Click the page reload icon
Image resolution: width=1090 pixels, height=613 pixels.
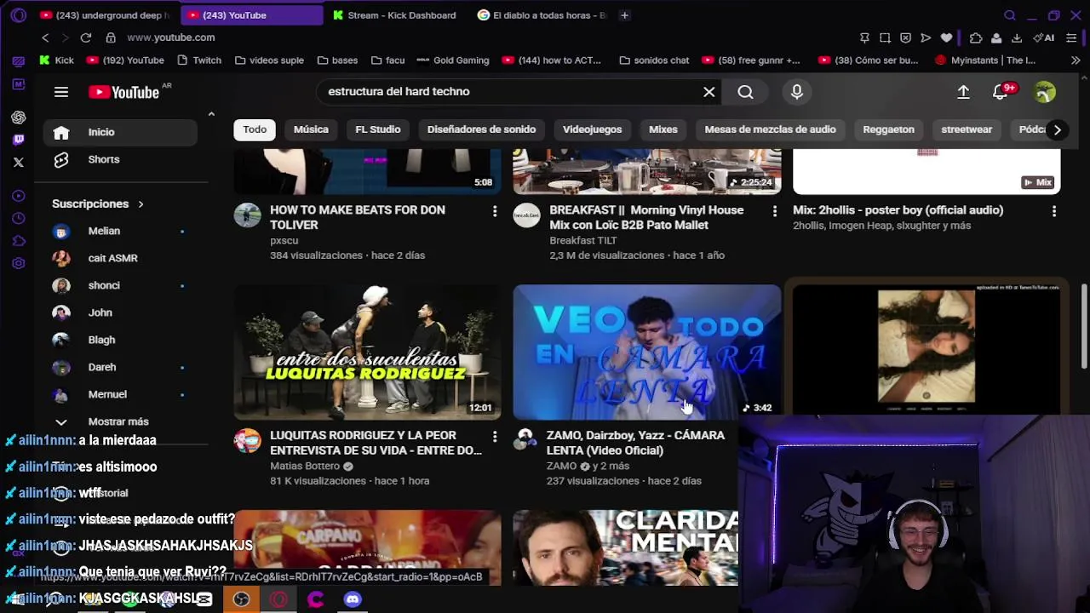[86, 37]
